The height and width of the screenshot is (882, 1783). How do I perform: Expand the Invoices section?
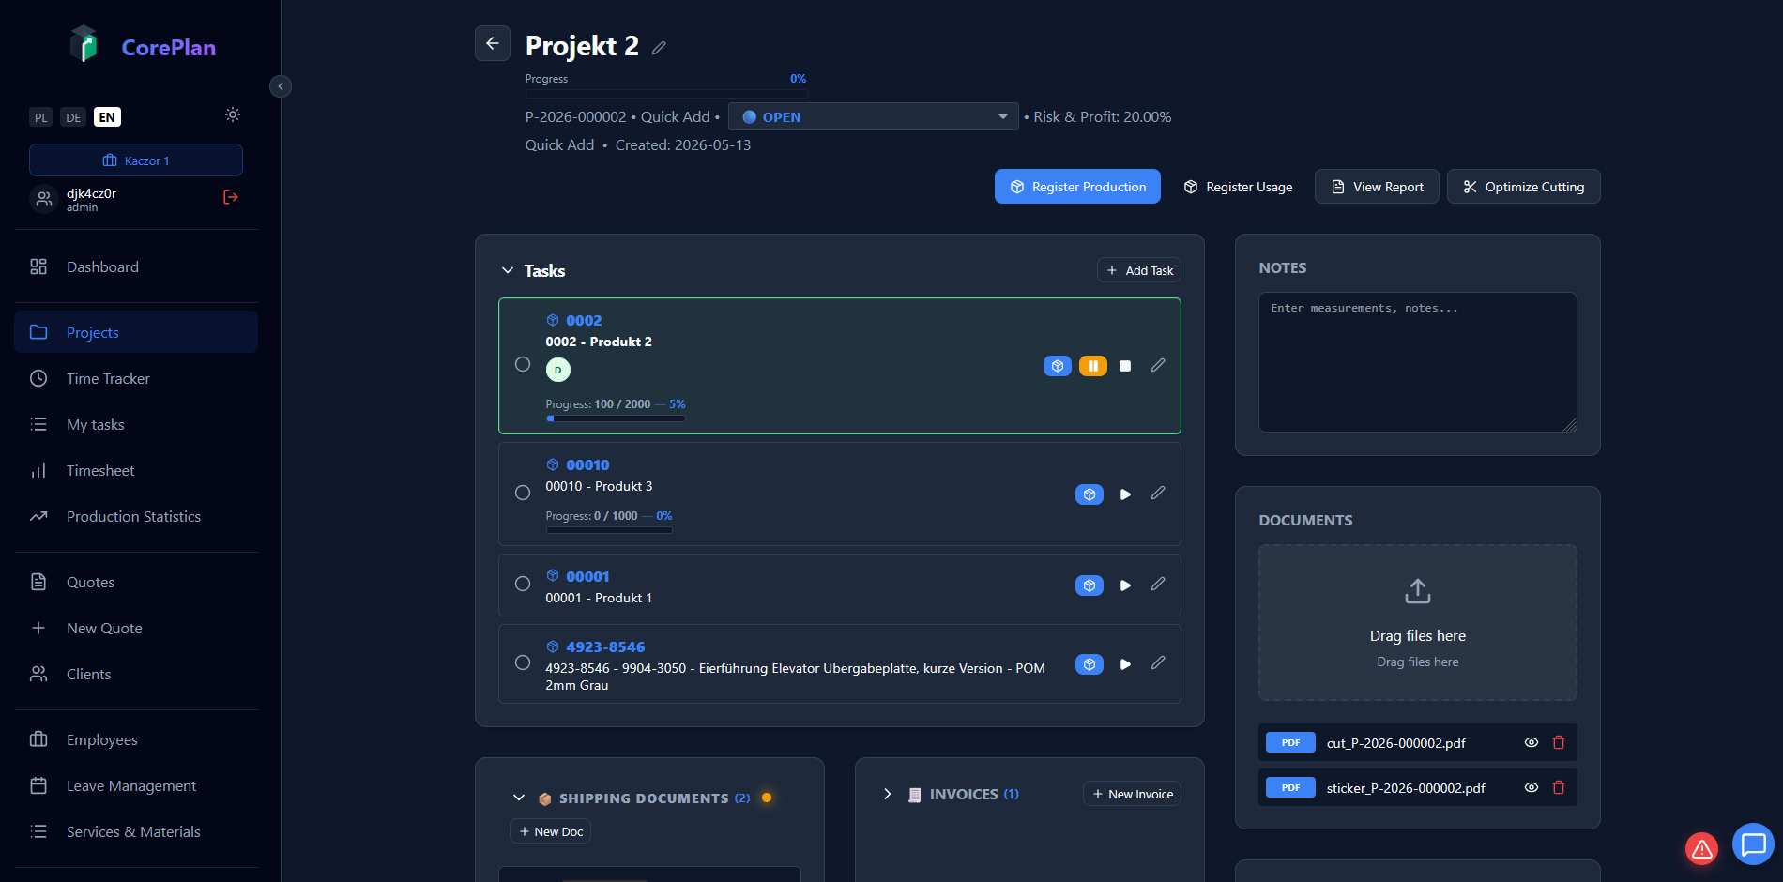pos(888,794)
